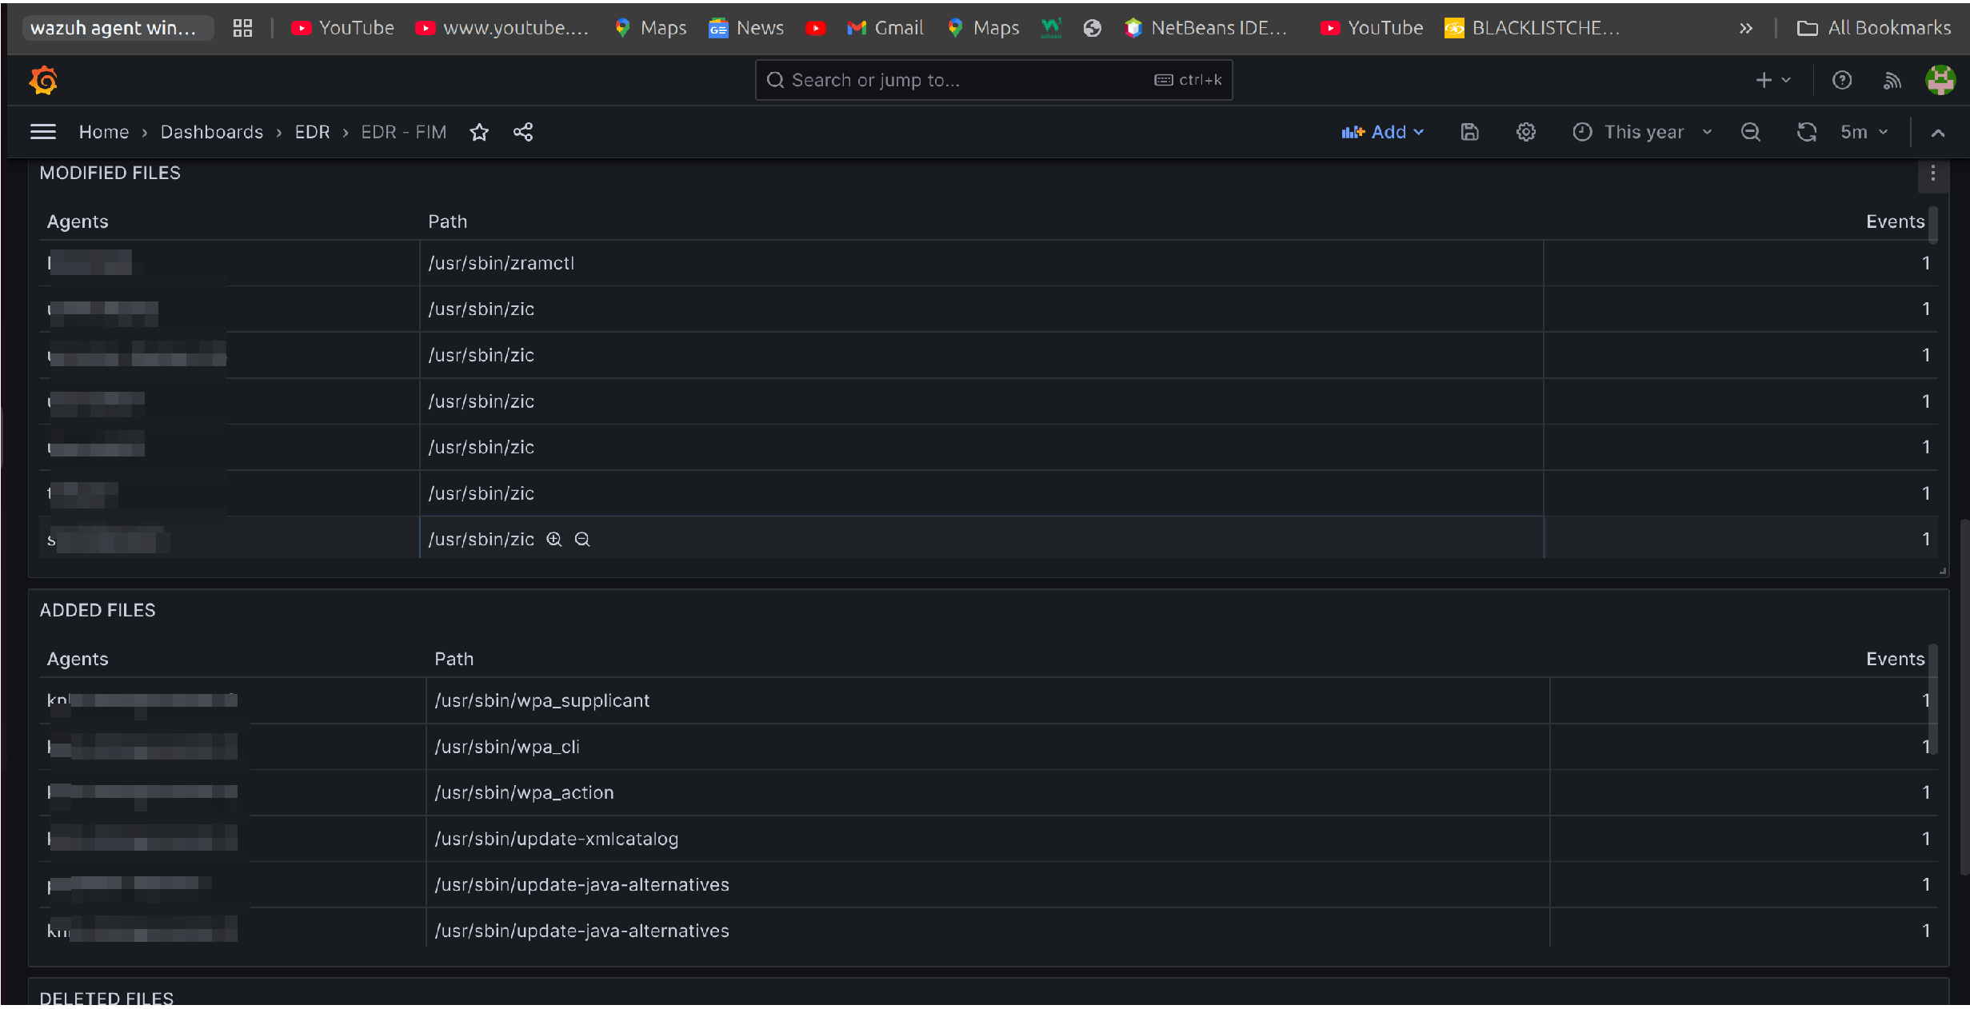The width and height of the screenshot is (1970, 1009).
Task: Open the sidebar hamburger menu
Action: pos(43,132)
